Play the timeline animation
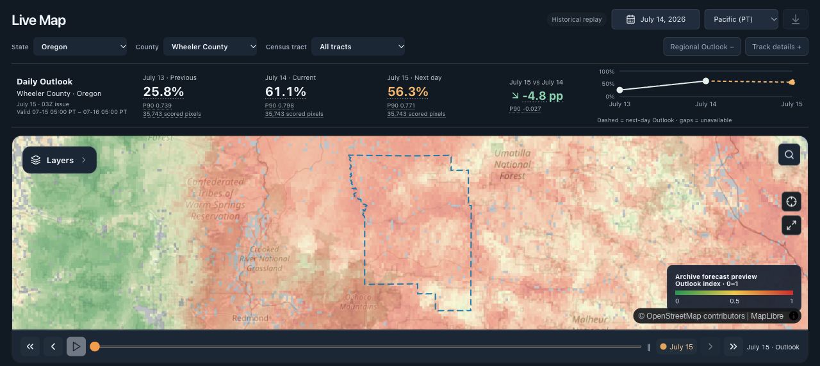The width and height of the screenshot is (820, 366). tap(76, 347)
